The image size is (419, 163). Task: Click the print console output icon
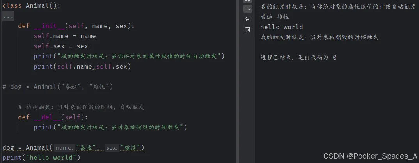pyautogui.click(x=248, y=19)
